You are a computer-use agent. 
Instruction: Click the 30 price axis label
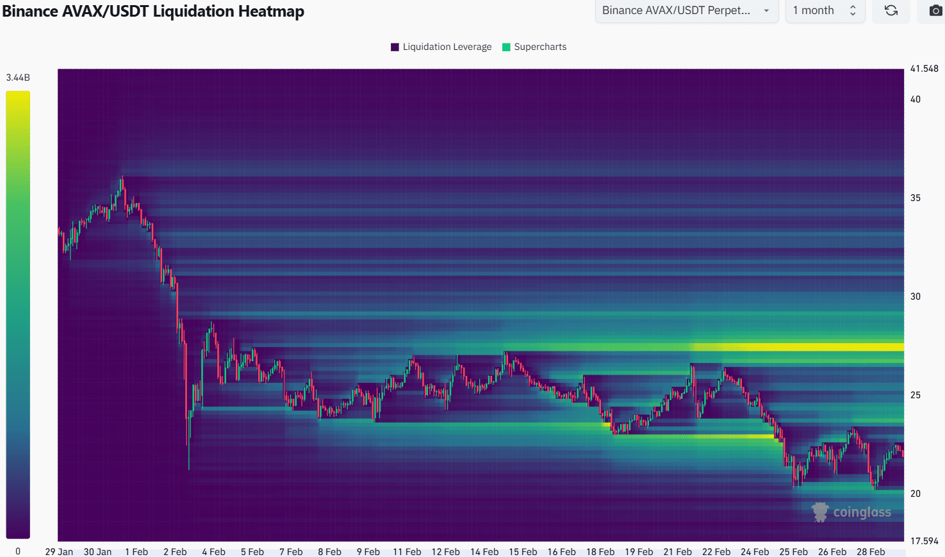click(x=916, y=296)
